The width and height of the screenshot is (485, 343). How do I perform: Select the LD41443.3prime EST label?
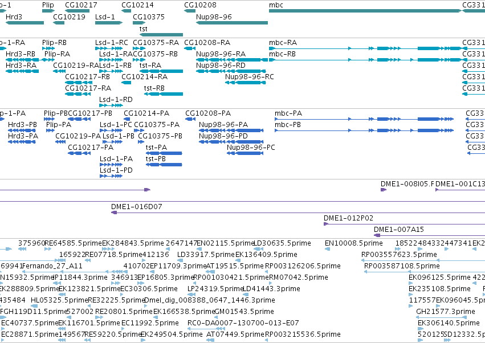(271, 289)
